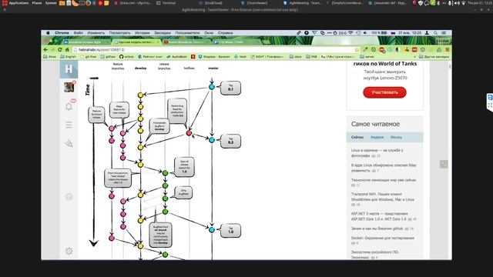Open the Изменить menu
Viewport: 493px width, 277px height.
[96, 32]
